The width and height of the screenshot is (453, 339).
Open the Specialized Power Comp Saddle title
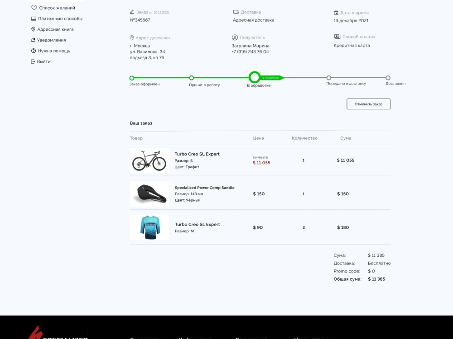(205, 188)
